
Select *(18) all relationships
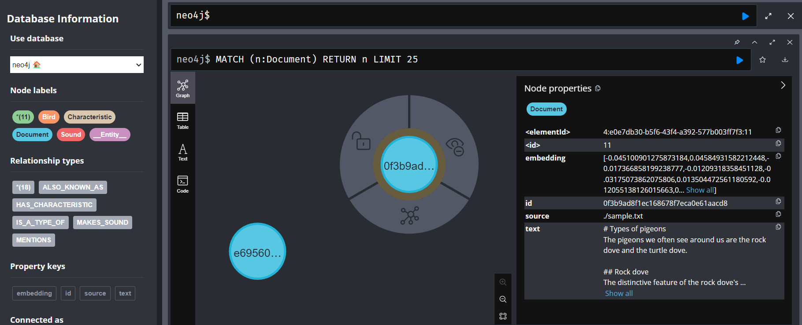click(23, 187)
